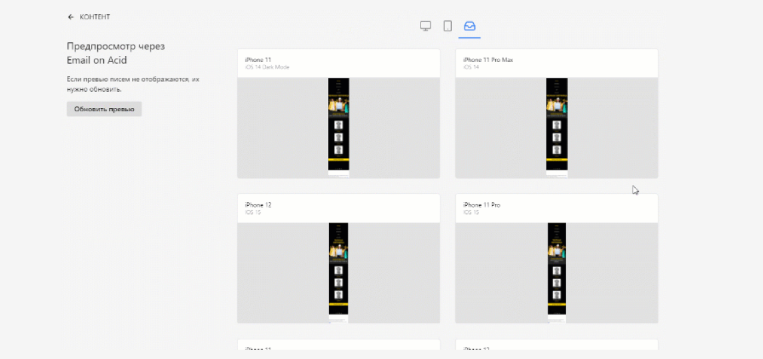
Task: Click the preview refresh hint text paragraph
Action: (x=133, y=84)
